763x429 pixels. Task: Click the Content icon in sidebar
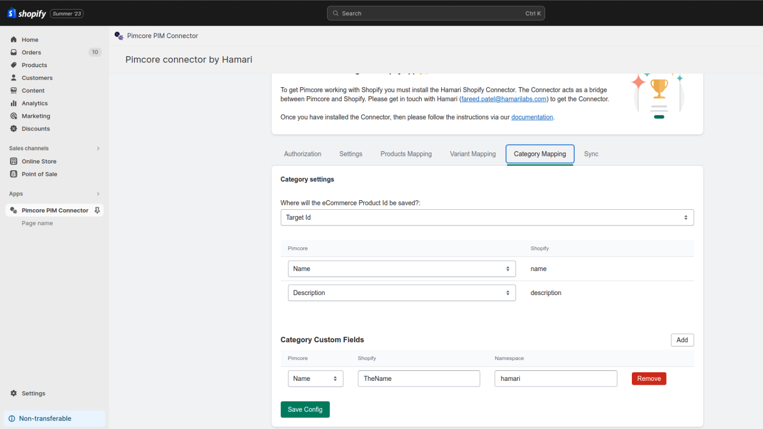[14, 91]
